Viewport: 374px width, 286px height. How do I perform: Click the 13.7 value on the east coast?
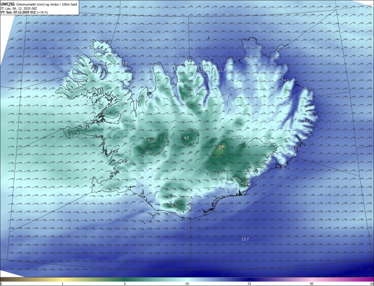click(296, 149)
